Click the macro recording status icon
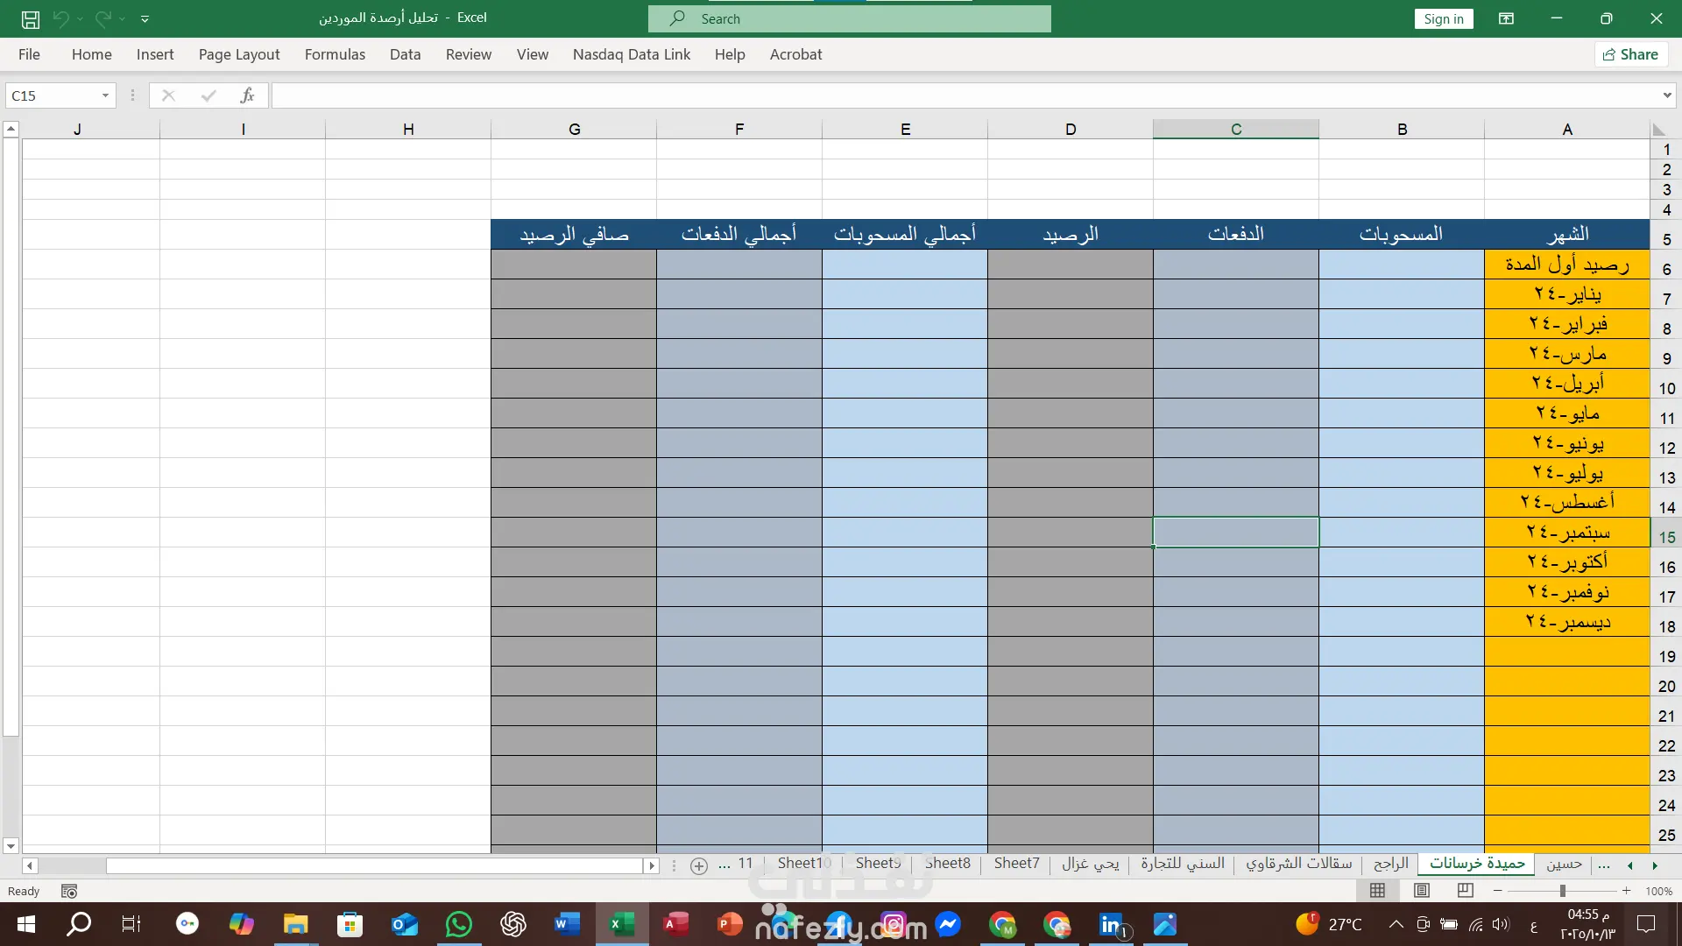This screenshot has width=1682, height=946. (x=69, y=891)
